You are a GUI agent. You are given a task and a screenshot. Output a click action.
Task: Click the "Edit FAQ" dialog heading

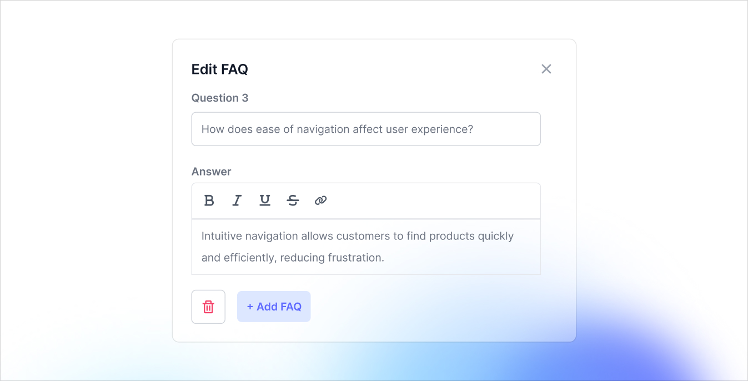pos(220,69)
